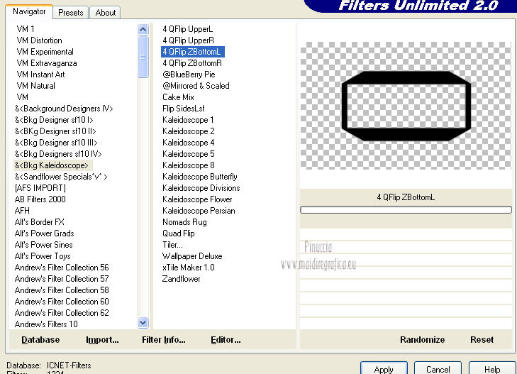This screenshot has width=517, height=374.
Task: Choose Kaleidoscope 5 filter
Action: coord(188,154)
